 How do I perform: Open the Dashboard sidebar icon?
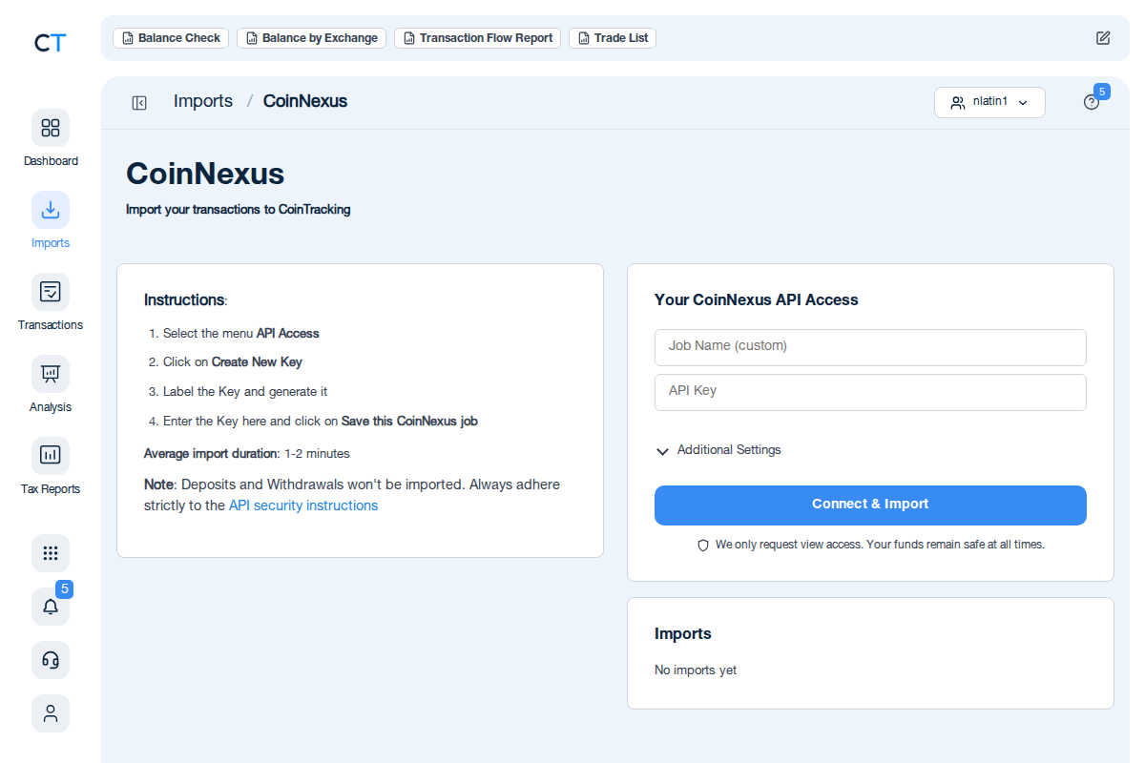[51, 128]
